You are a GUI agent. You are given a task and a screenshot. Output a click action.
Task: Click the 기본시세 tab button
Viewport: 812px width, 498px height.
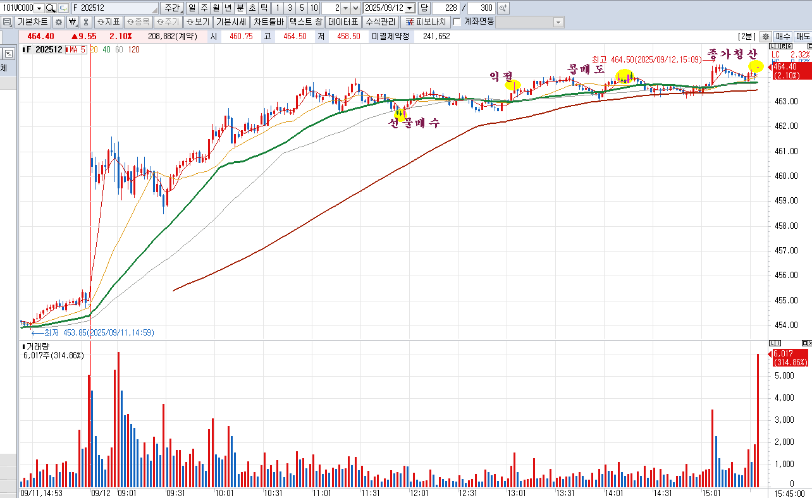(x=231, y=21)
